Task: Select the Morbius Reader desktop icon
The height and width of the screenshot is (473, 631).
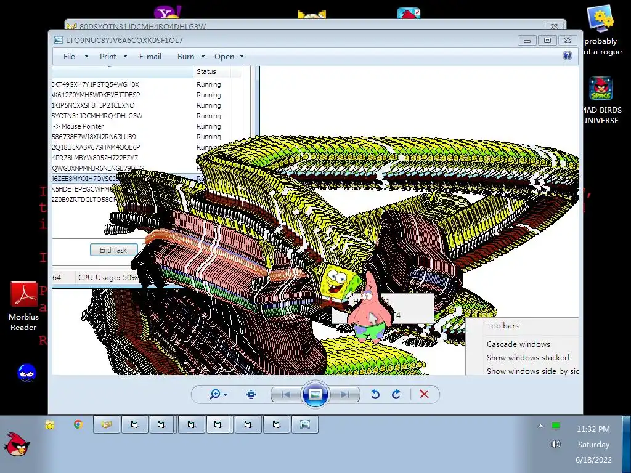Action: (23, 307)
